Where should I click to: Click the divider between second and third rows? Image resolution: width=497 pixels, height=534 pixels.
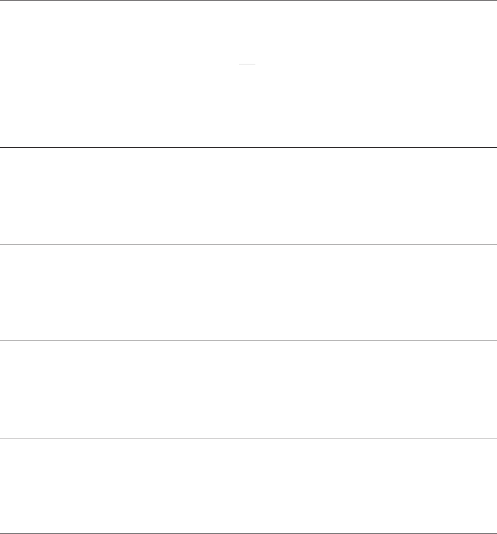point(248,244)
